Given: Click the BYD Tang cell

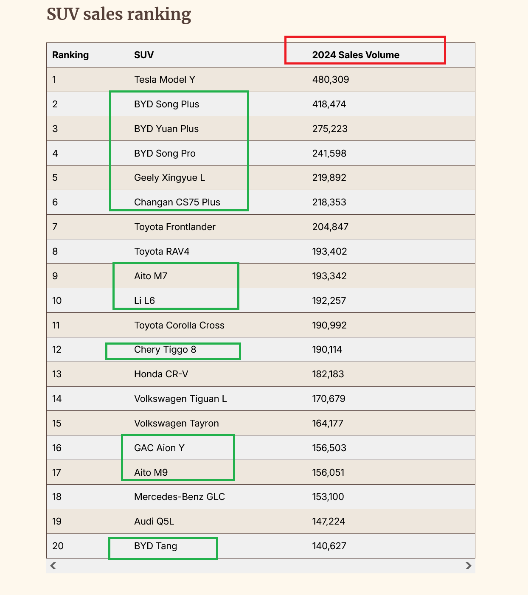Looking at the screenshot, I should pyautogui.click(x=155, y=546).
